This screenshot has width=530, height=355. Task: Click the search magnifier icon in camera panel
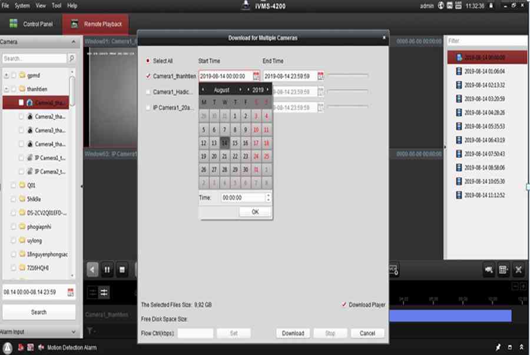coord(72,58)
